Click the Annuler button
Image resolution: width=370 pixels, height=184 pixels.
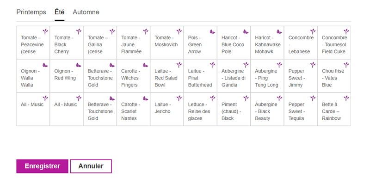coord(91,166)
